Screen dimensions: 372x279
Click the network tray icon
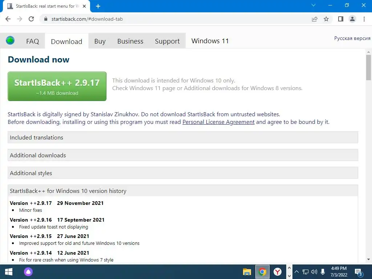click(x=305, y=272)
